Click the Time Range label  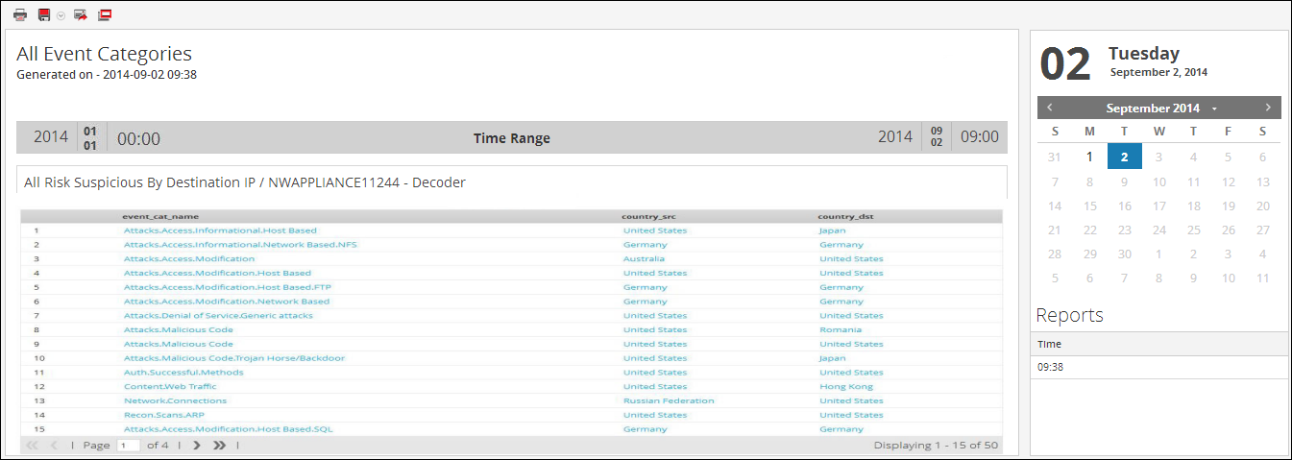point(512,138)
